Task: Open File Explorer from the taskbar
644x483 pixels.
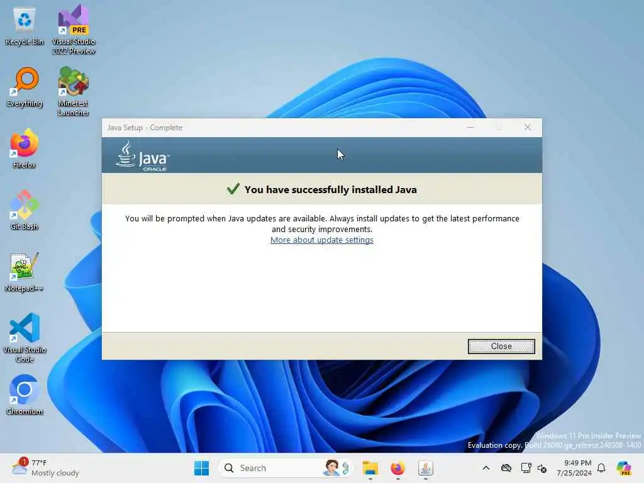Action: tap(370, 468)
